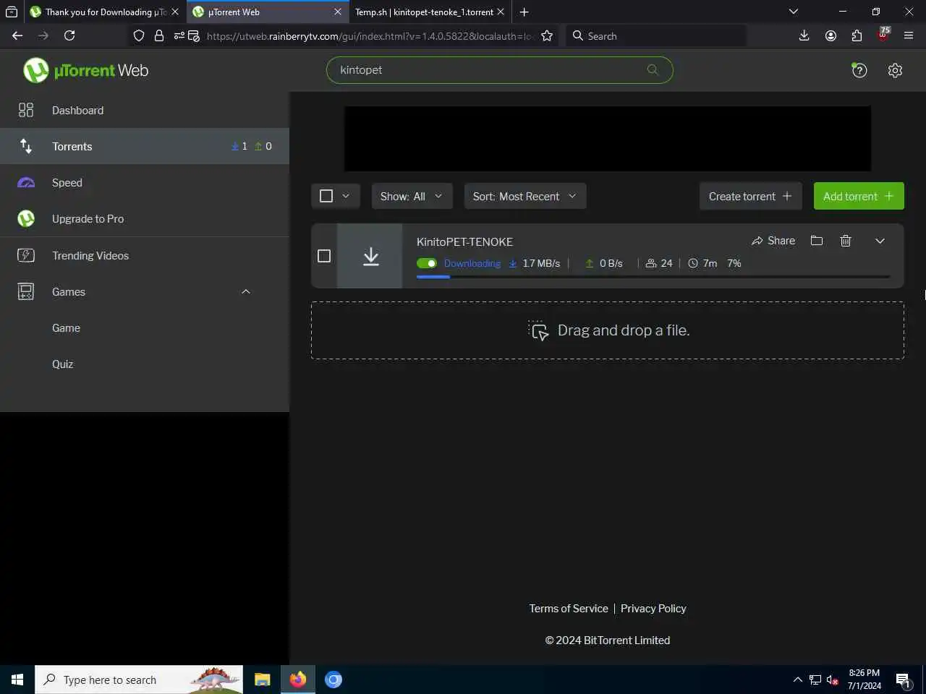
Task: Open µTorrent settings gear
Action: click(x=895, y=70)
